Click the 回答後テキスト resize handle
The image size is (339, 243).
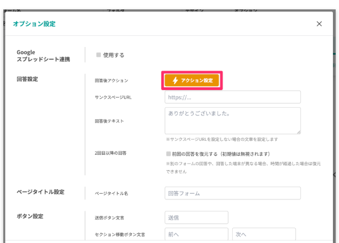coord(299,132)
